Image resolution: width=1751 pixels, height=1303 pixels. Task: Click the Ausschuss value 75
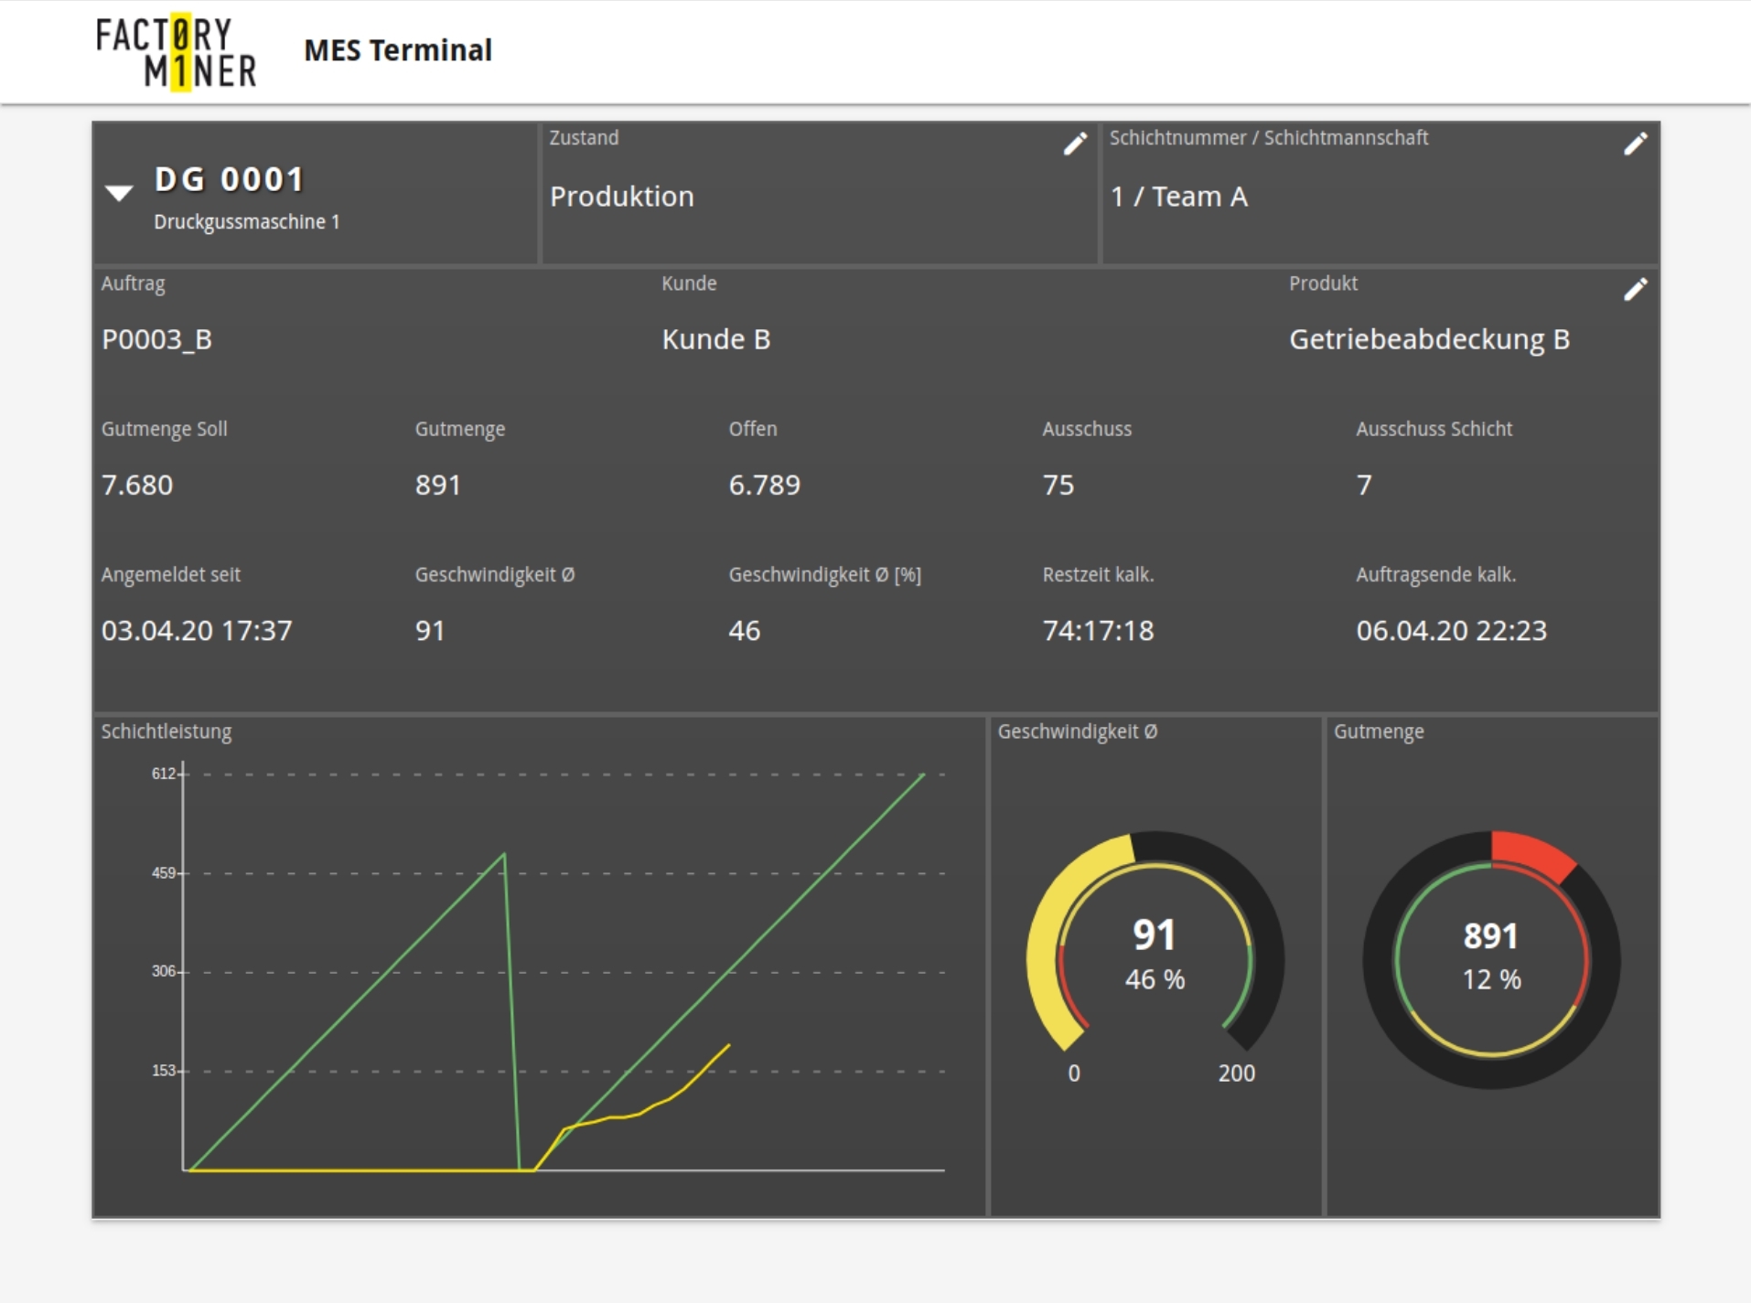1058,485
